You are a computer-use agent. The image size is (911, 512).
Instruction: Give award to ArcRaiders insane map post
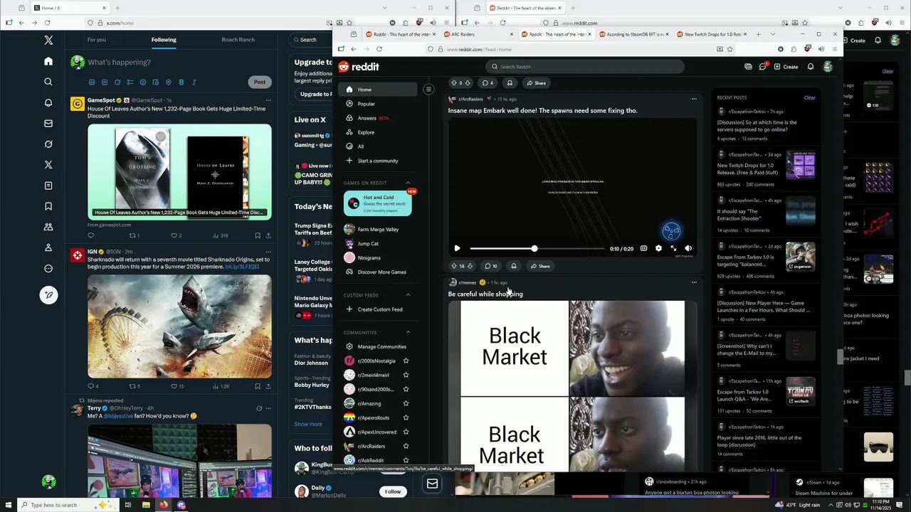pos(513,266)
